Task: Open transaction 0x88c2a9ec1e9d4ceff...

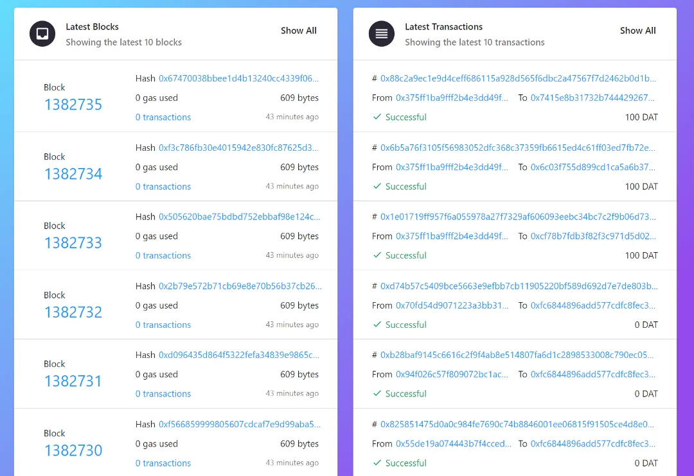Action: 519,79
